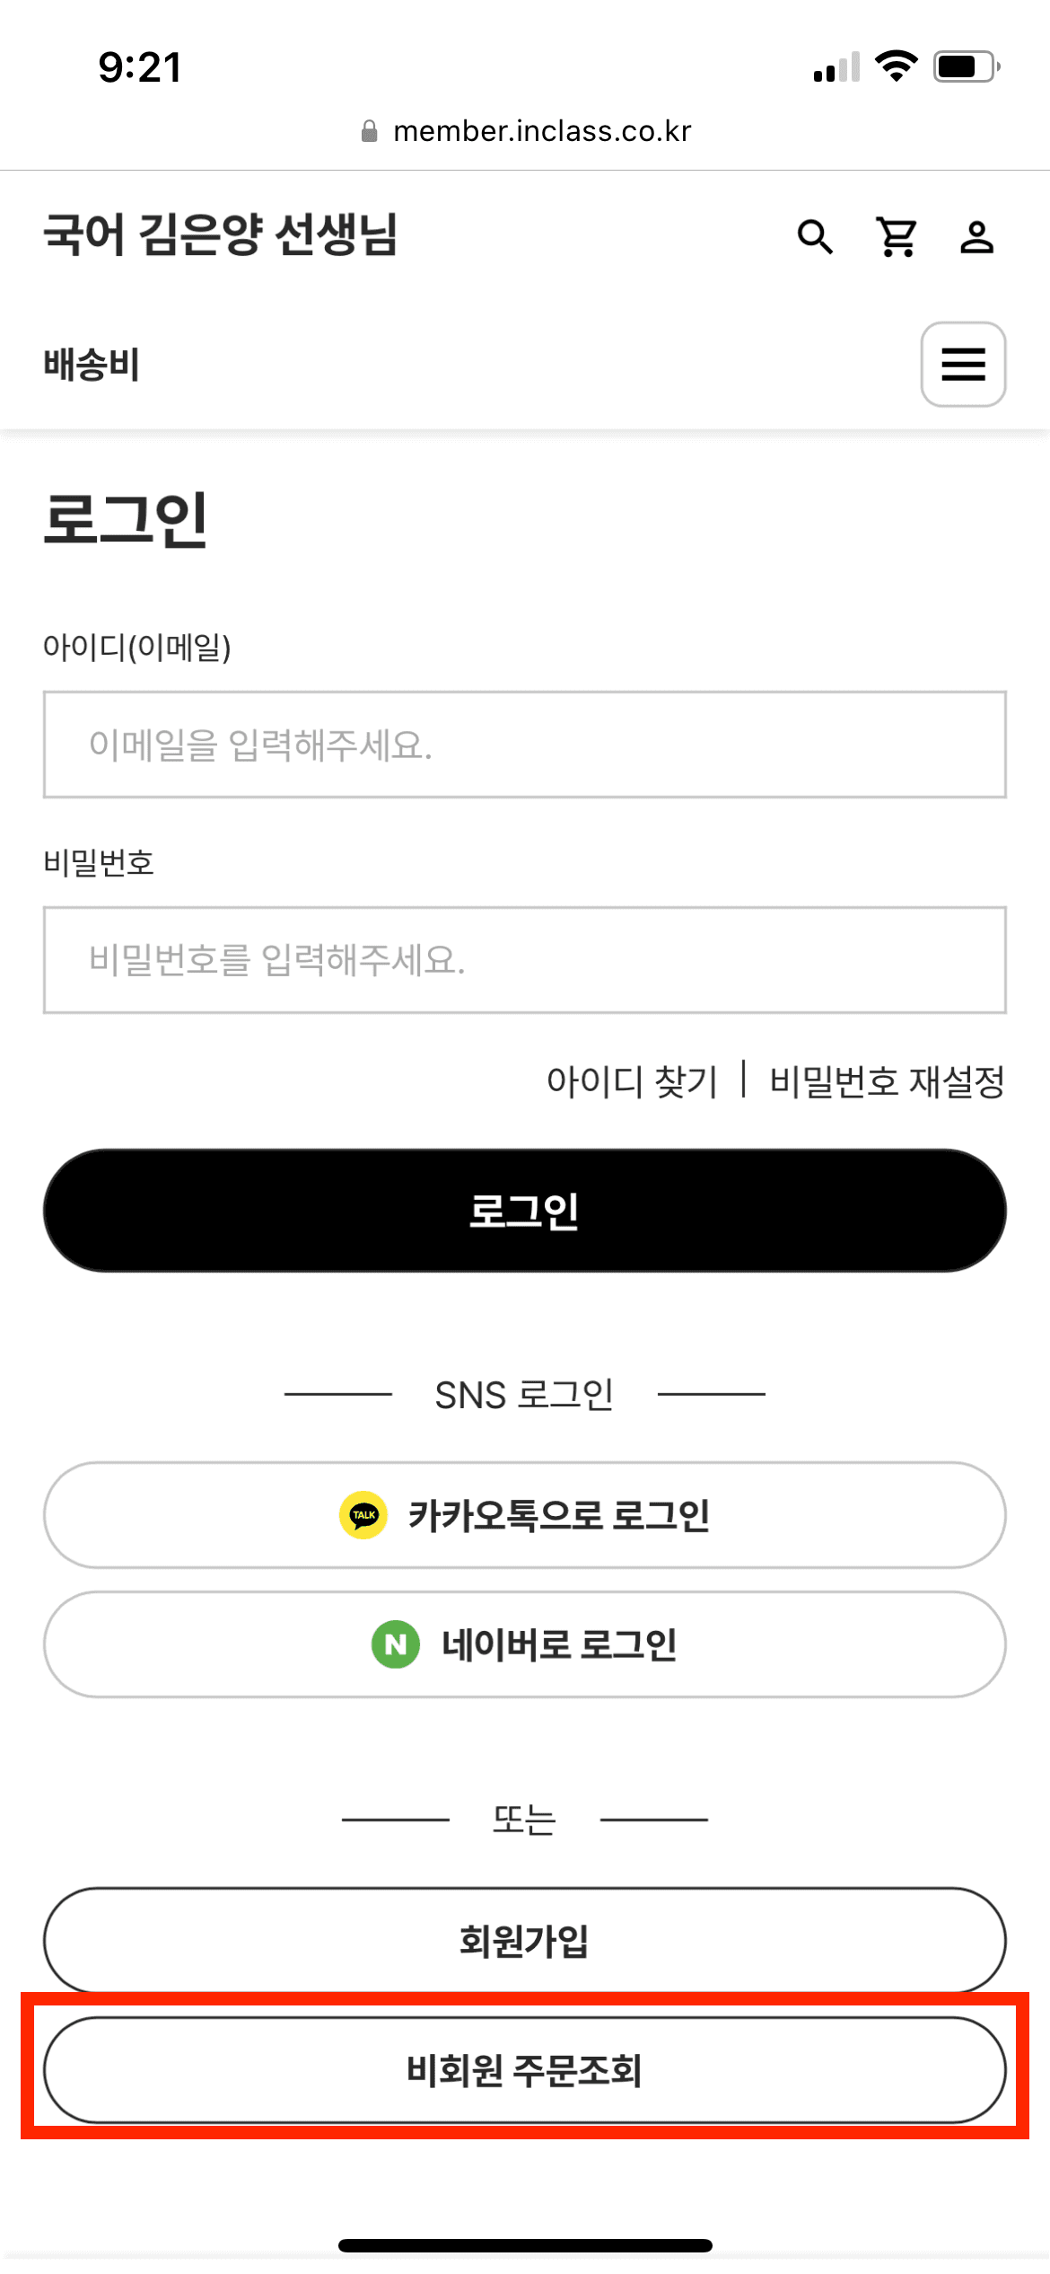Tap the black 로그인 button
The width and height of the screenshot is (1050, 2274).
[x=525, y=1211]
